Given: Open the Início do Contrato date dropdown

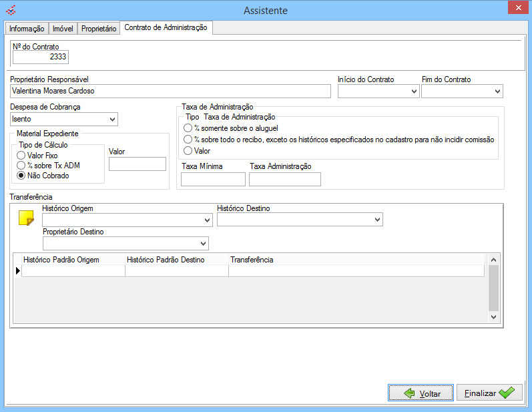Looking at the screenshot, I should (x=413, y=91).
